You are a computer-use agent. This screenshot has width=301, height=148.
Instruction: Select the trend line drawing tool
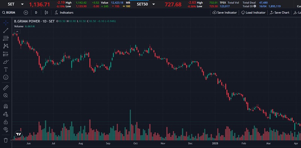[6, 31]
